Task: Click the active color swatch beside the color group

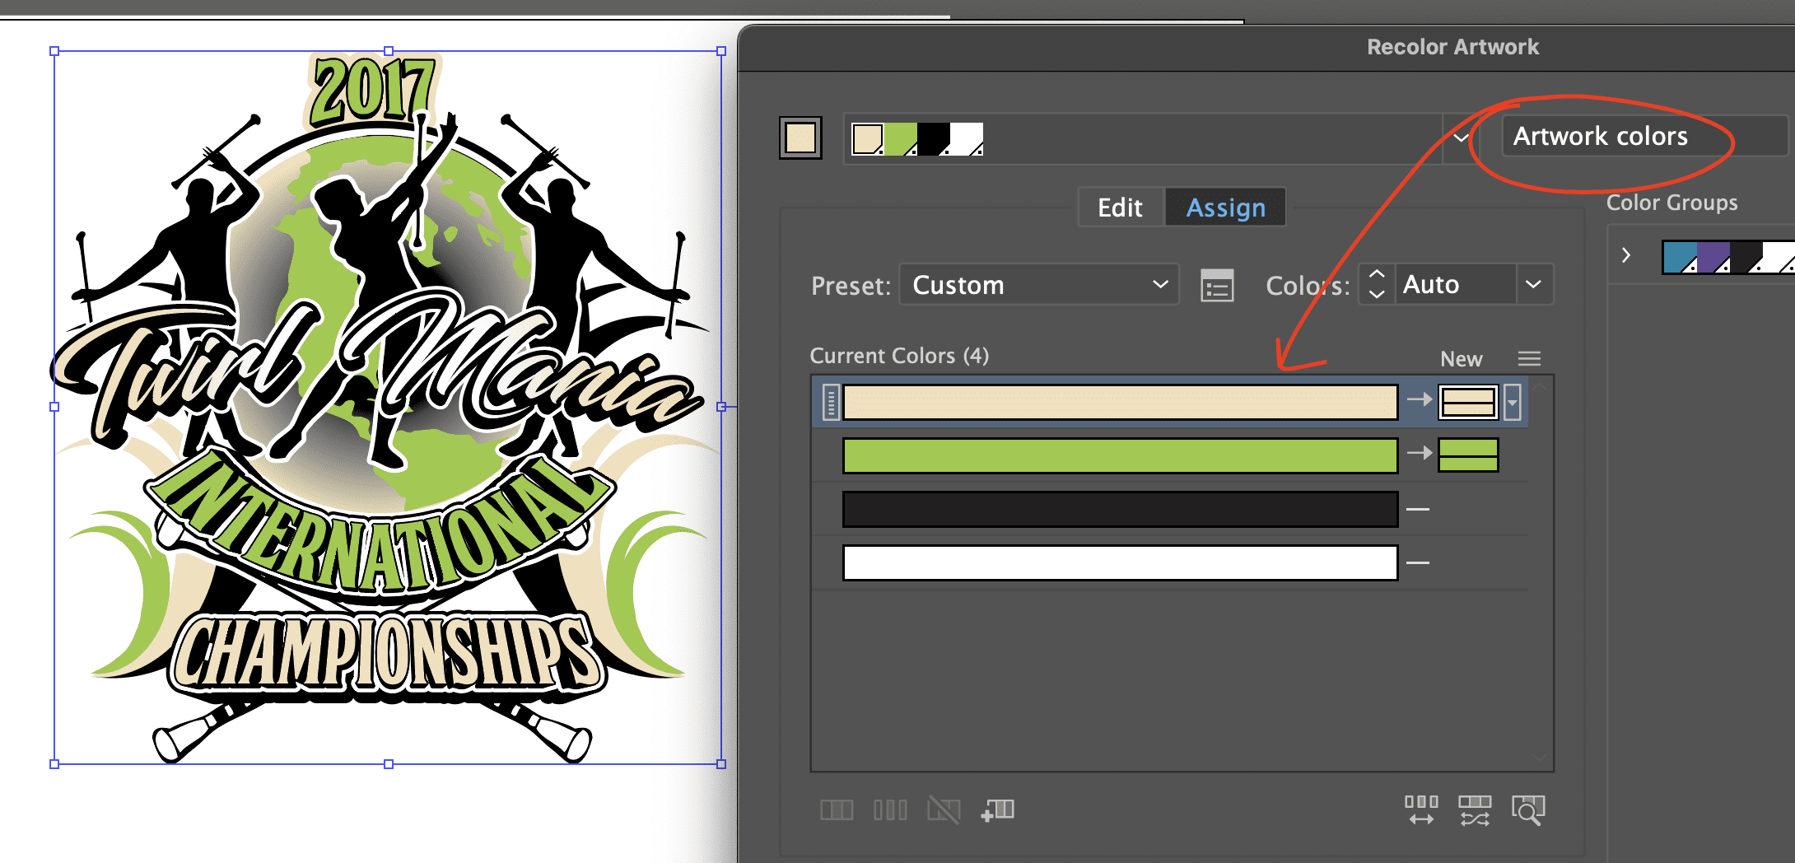Action: click(800, 138)
